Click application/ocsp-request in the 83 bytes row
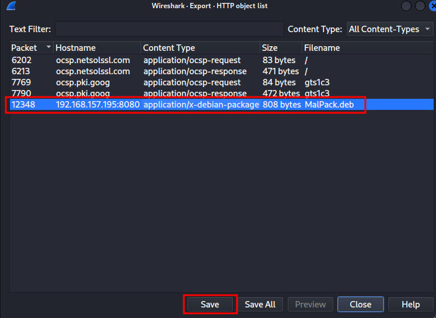Viewport: 436px width, 318px height. (x=192, y=60)
